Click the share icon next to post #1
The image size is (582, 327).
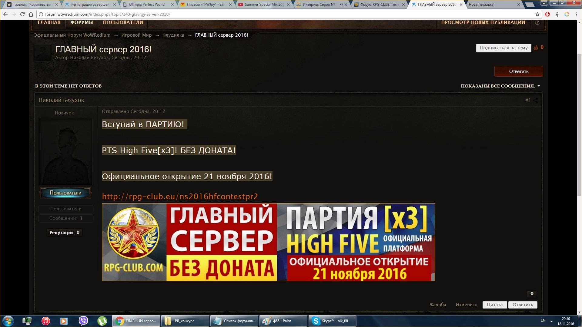tap(536, 100)
